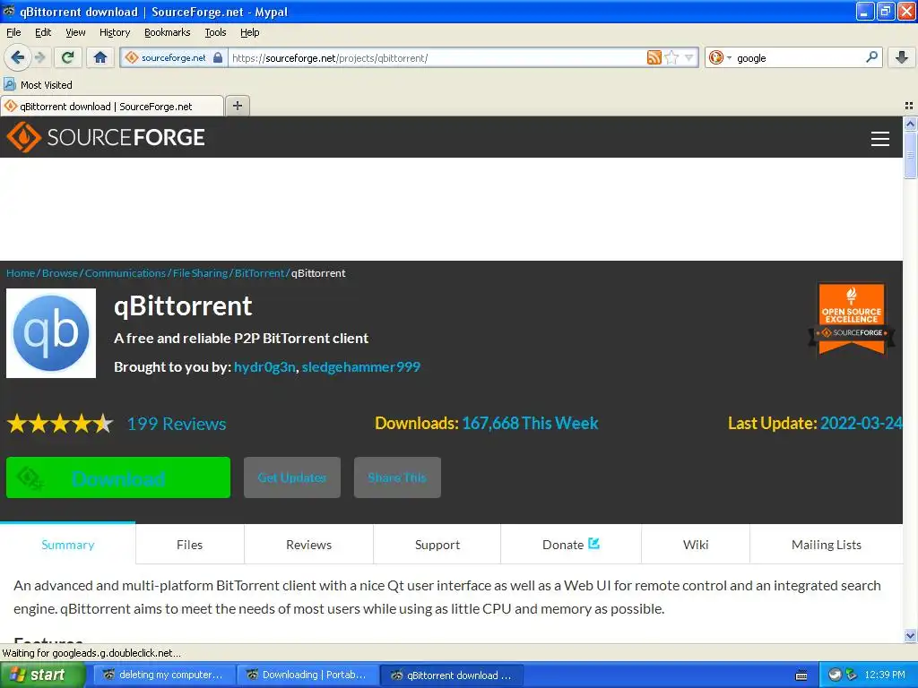
Task: Open the Help menu
Action: tap(249, 32)
